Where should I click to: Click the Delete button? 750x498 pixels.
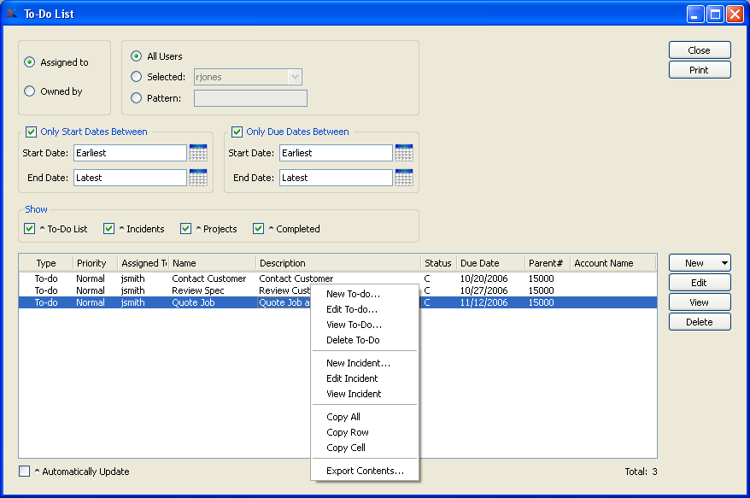pyautogui.click(x=699, y=322)
